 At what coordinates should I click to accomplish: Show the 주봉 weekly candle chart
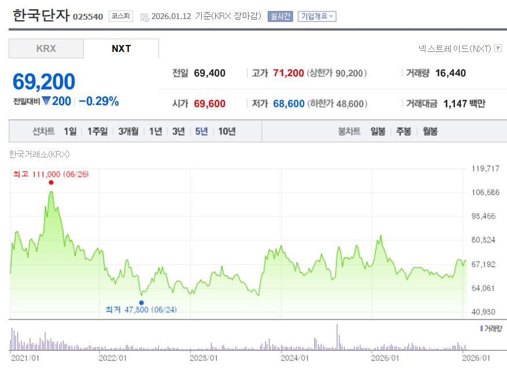404,132
